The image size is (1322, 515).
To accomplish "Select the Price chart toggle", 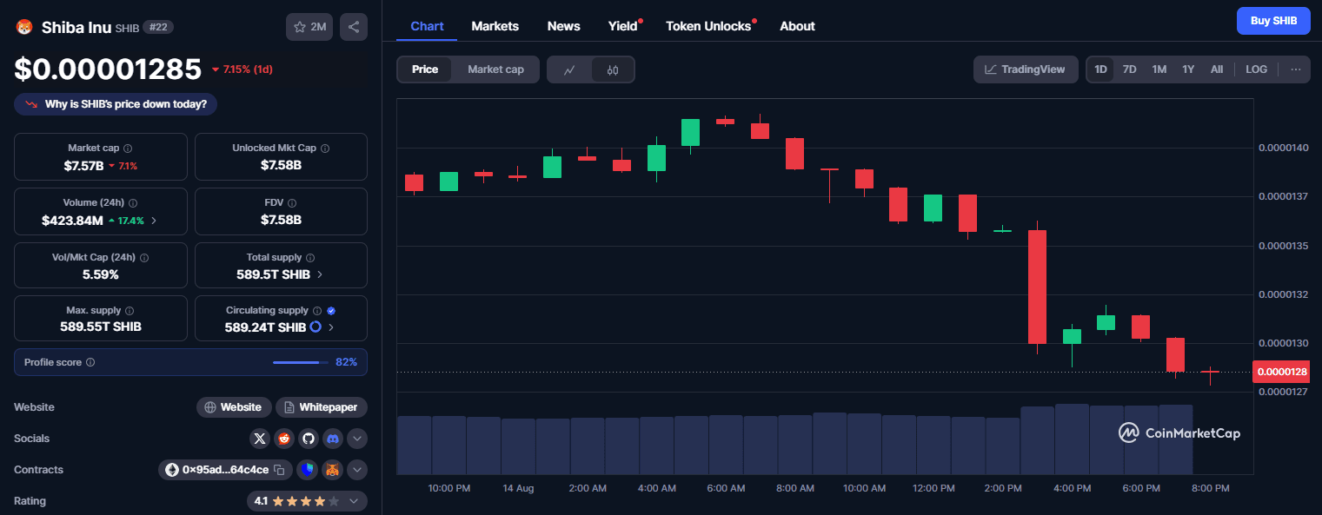I will (425, 69).
